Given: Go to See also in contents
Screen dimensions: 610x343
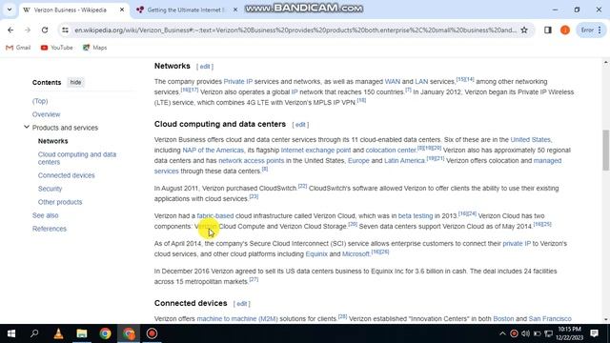Looking at the screenshot, I should (x=45, y=215).
